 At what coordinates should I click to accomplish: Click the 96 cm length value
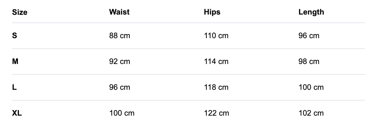coord(309,36)
